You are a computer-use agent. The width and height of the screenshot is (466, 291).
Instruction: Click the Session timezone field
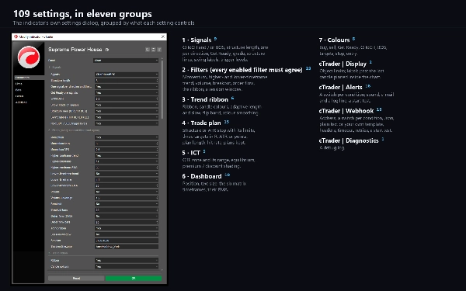coord(127,247)
